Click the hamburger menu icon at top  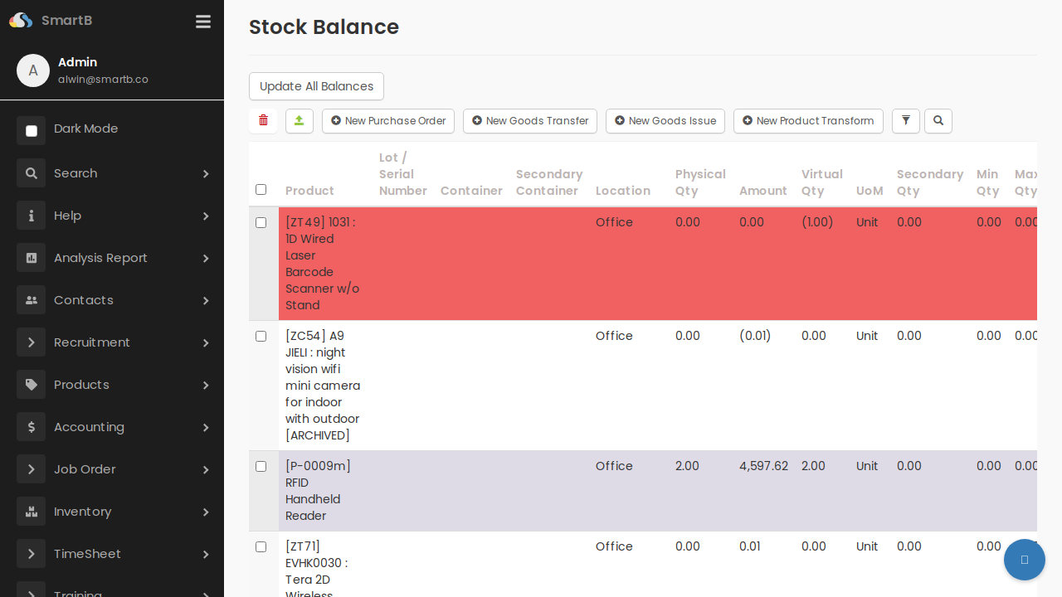(202, 22)
